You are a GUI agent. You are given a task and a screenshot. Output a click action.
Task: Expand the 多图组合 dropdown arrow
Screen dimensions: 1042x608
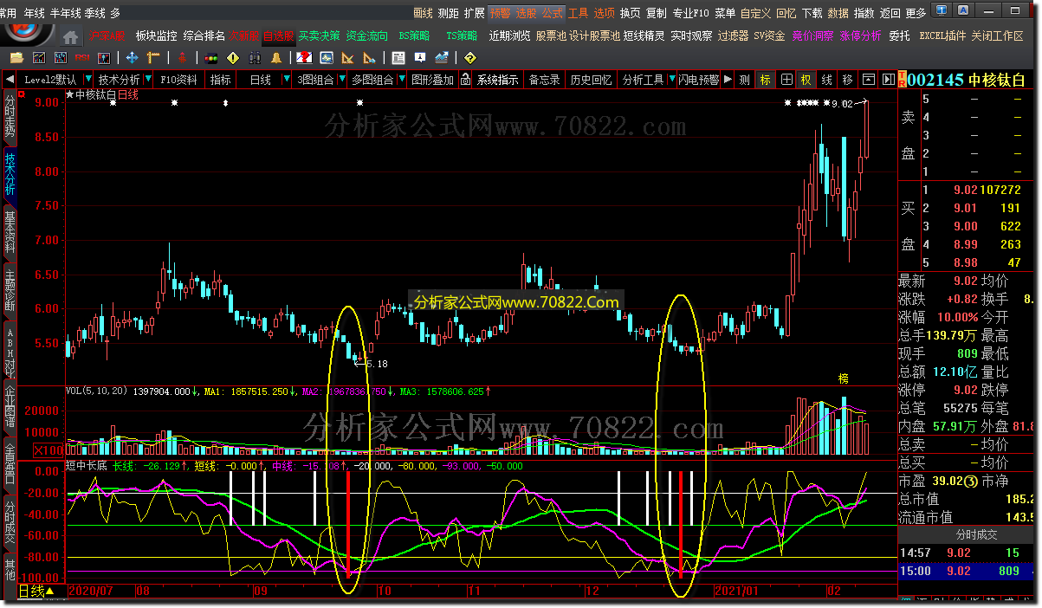tap(402, 80)
